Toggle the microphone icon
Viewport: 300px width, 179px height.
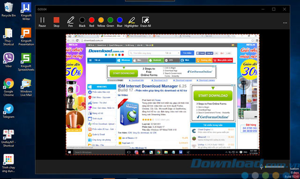point(262,166)
